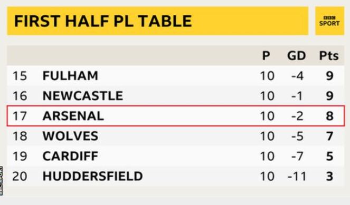Click the P column header

coord(266,55)
